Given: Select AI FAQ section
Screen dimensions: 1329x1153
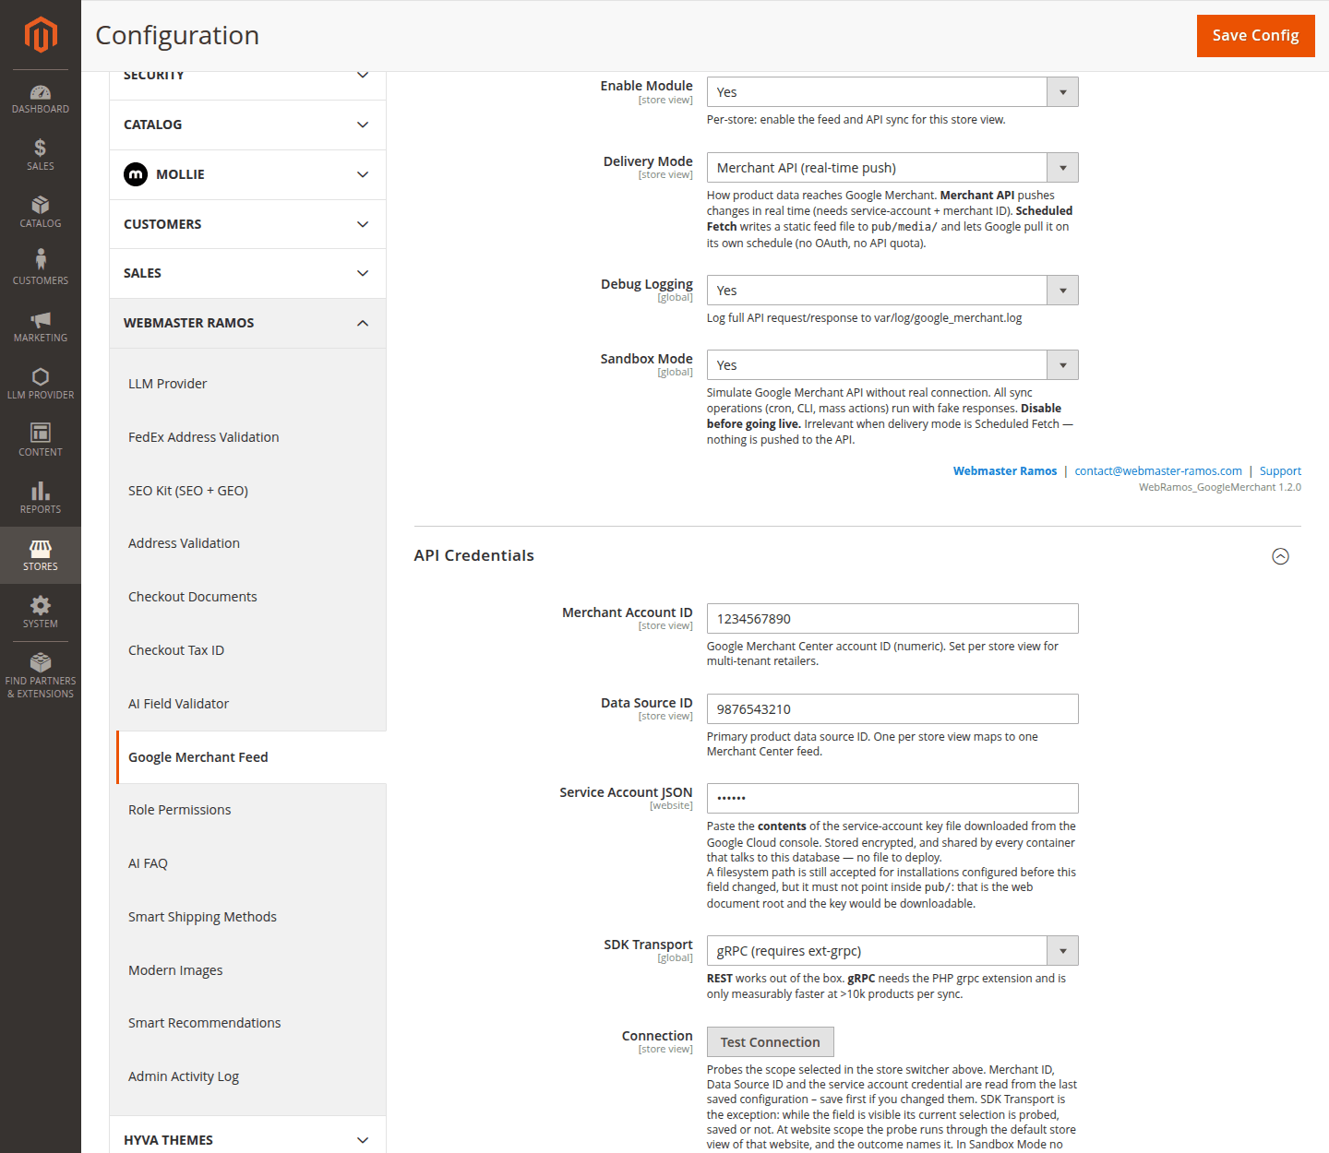Looking at the screenshot, I should [x=247, y=863].
